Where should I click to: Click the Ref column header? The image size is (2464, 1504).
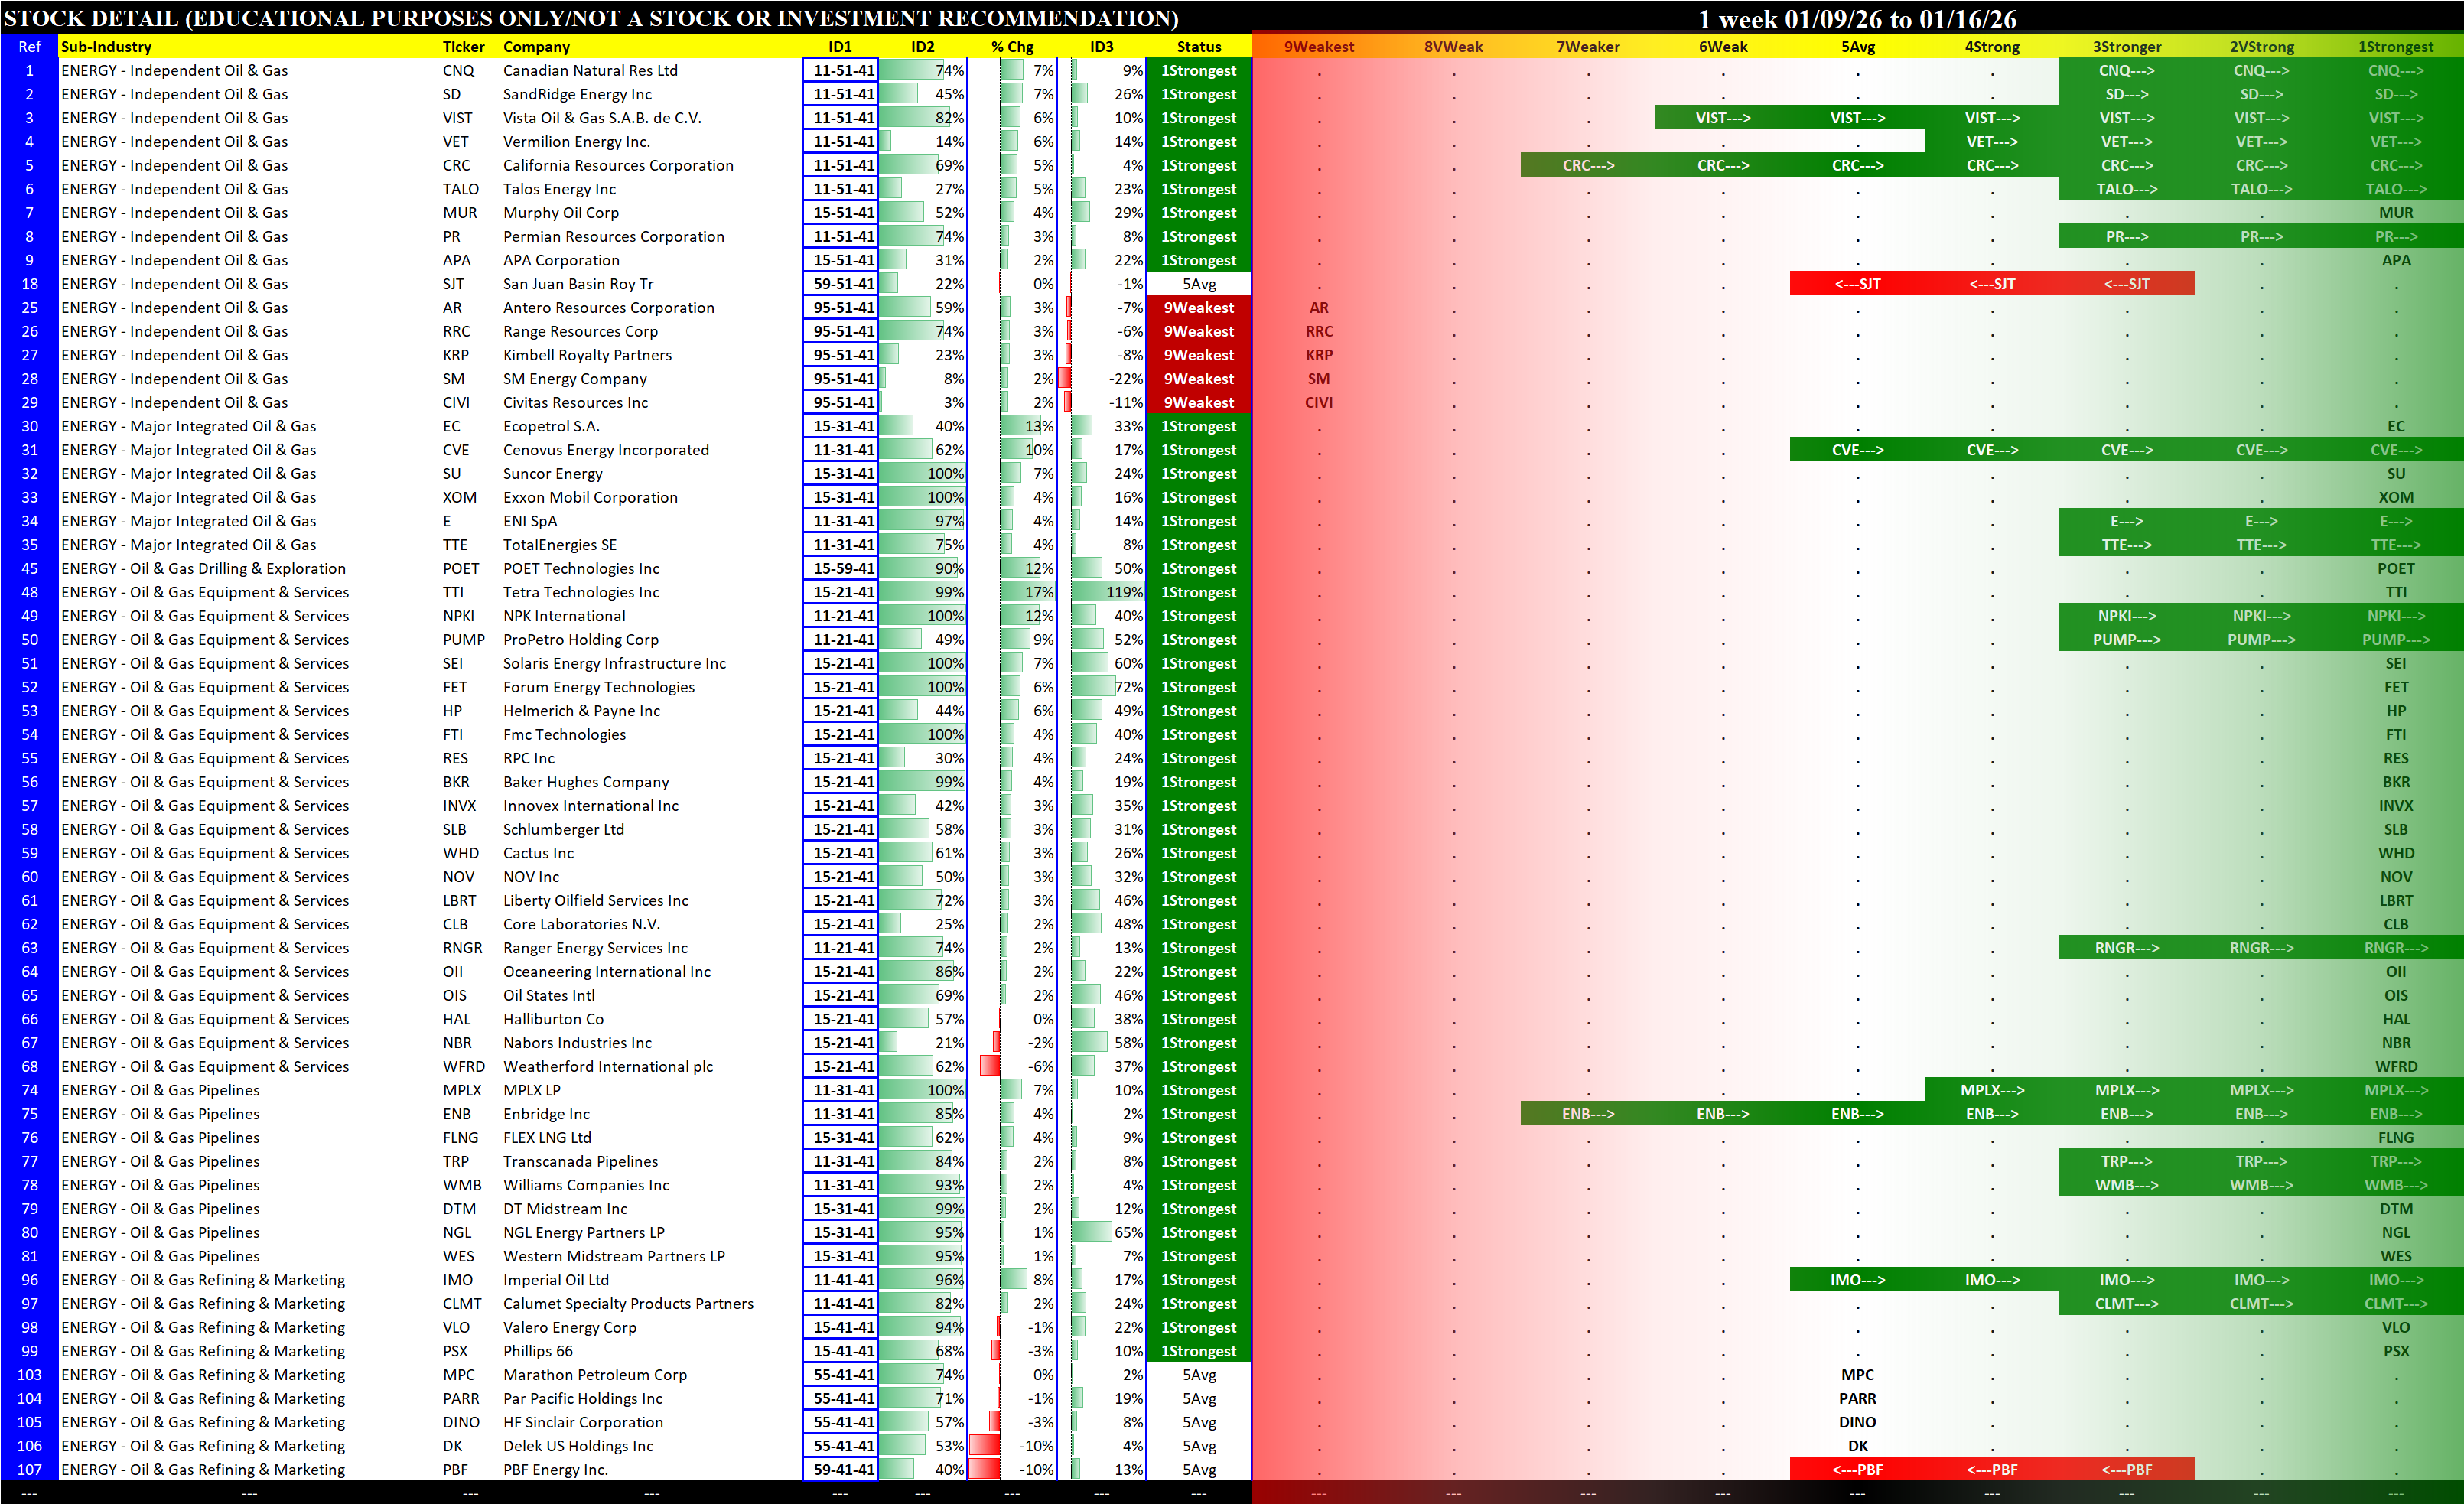click(x=29, y=47)
